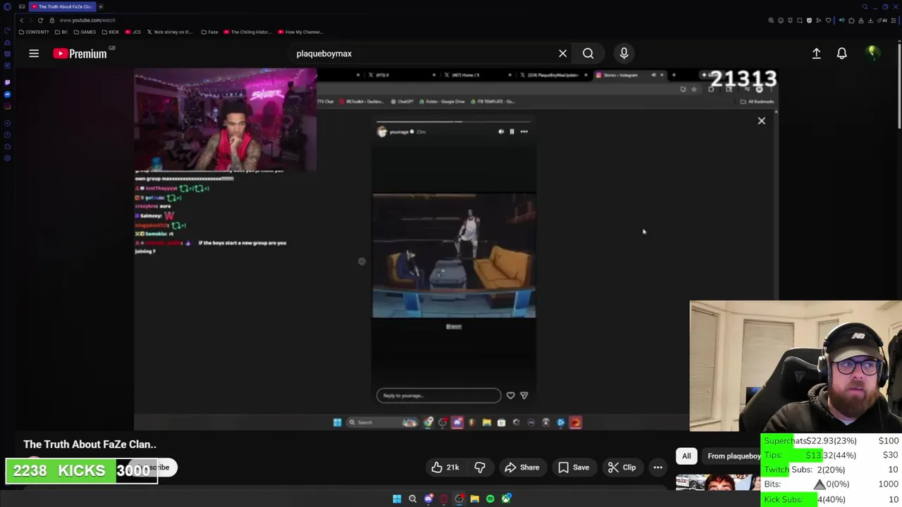The height and width of the screenshot is (507, 902).
Task: Open the story three-dot options
Action: [x=524, y=132]
